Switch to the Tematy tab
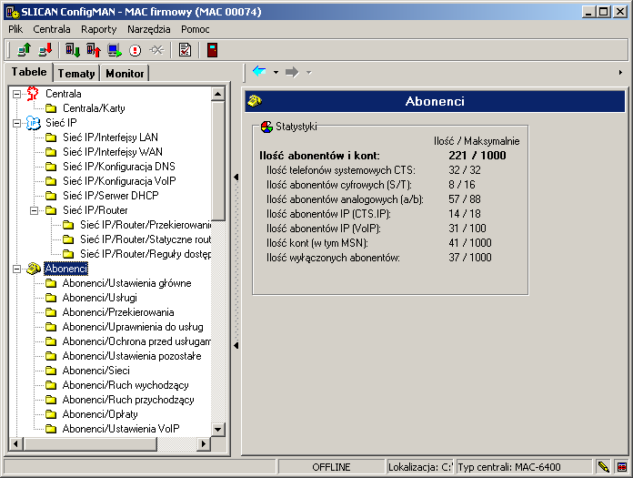Screen dimensions: 633x478 tap(76, 74)
